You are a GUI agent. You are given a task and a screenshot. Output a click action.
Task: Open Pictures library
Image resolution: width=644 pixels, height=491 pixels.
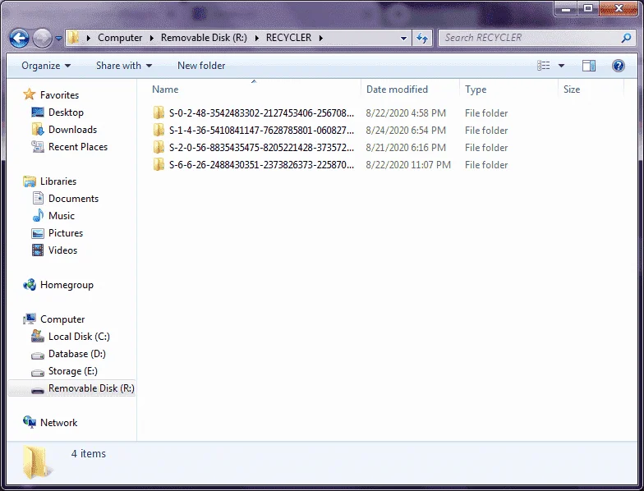tap(66, 233)
